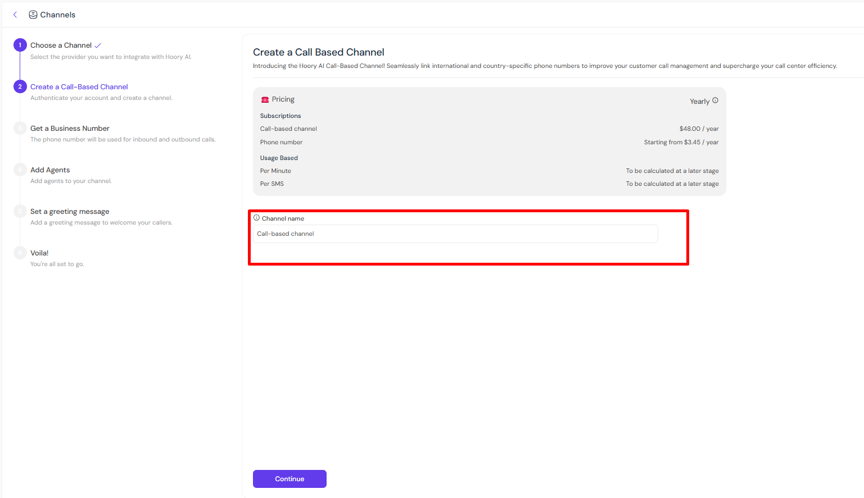The image size is (864, 498).
Task: Open the Choose a Channel step
Action: coord(61,45)
